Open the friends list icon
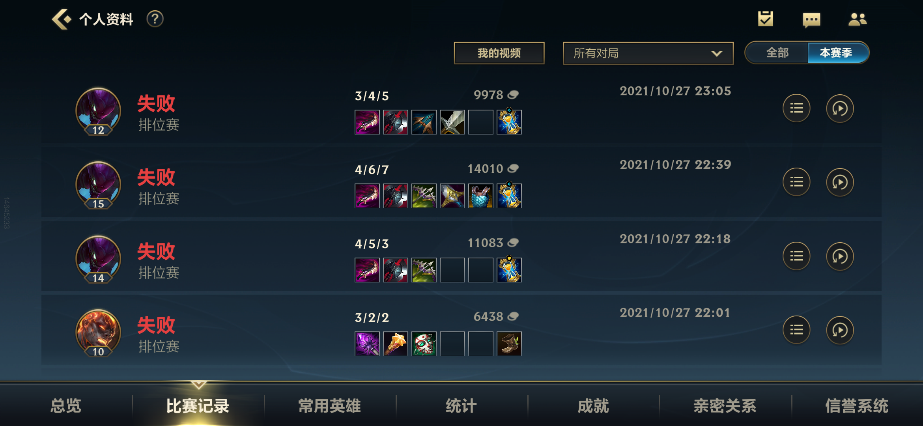The height and width of the screenshot is (426, 923). (x=858, y=19)
